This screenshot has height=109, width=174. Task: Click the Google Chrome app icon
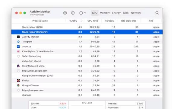point(18,85)
